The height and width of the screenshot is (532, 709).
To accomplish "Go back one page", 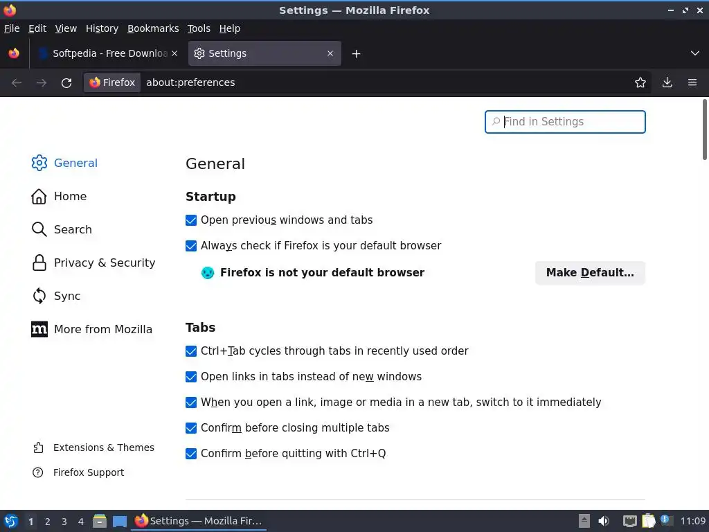I will click(x=17, y=83).
